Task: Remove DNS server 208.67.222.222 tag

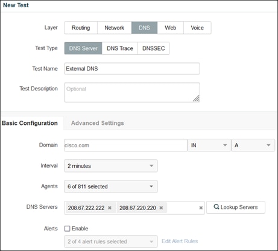Action: (x=110, y=208)
